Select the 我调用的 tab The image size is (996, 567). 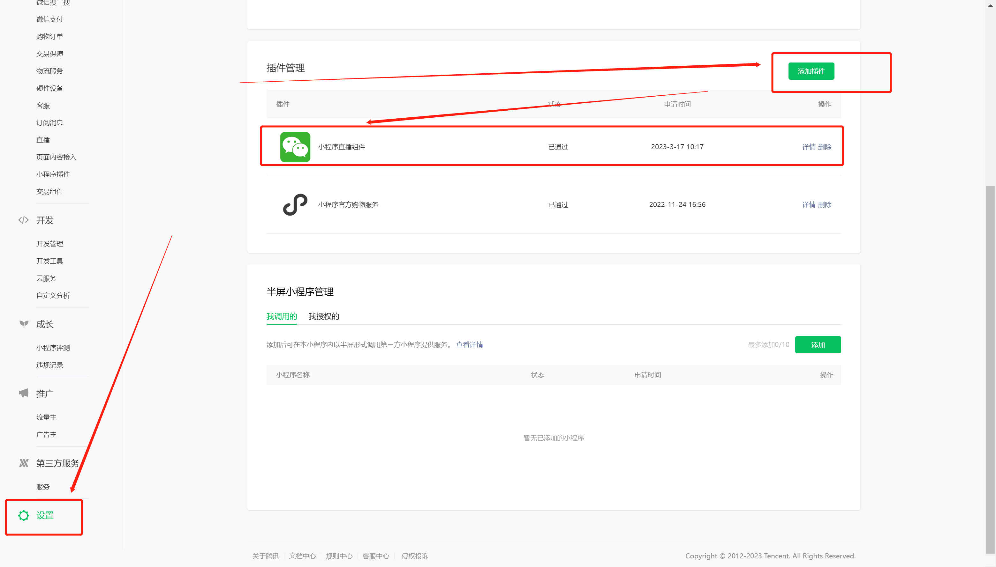click(282, 316)
